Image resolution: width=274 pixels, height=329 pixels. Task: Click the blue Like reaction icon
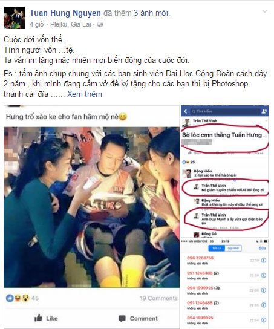[x=10, y=298]
